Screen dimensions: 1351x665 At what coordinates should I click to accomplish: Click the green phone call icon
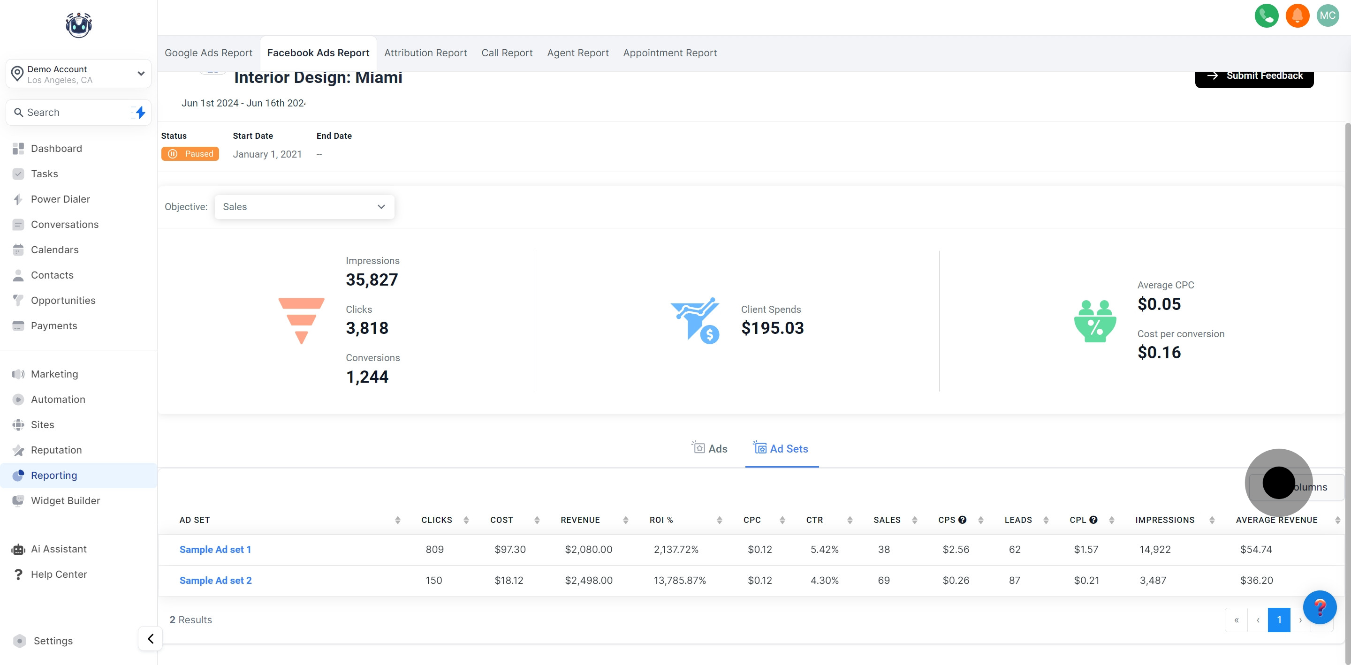click(x=1266, y=16)
